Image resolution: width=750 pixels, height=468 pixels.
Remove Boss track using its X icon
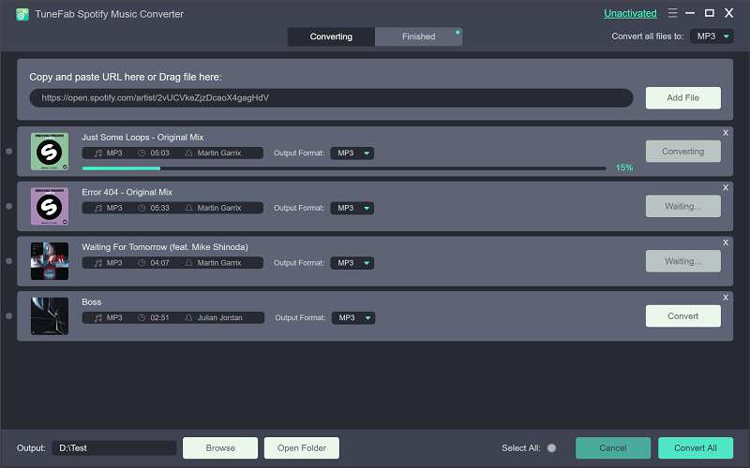click(x=725, y=298)
